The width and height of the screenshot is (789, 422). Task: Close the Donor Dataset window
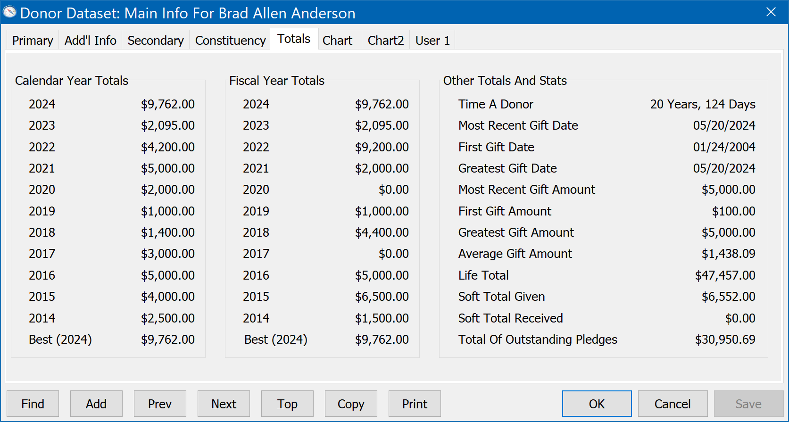pos(771,12)
